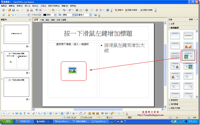The height and width of the screenshot is (125, 200).
Task: Choose the title and table layout
Action: click(175, 56)
